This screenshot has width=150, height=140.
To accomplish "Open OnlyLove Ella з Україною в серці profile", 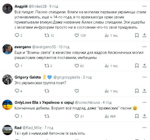I will click(44, 103).
